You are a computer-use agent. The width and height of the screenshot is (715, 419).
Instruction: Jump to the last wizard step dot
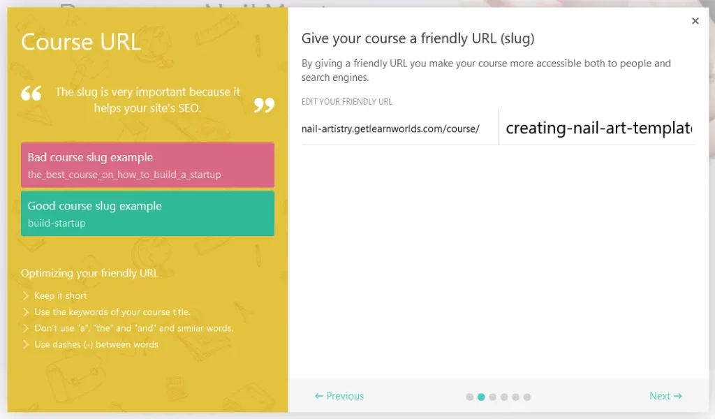tap(527, 397)
